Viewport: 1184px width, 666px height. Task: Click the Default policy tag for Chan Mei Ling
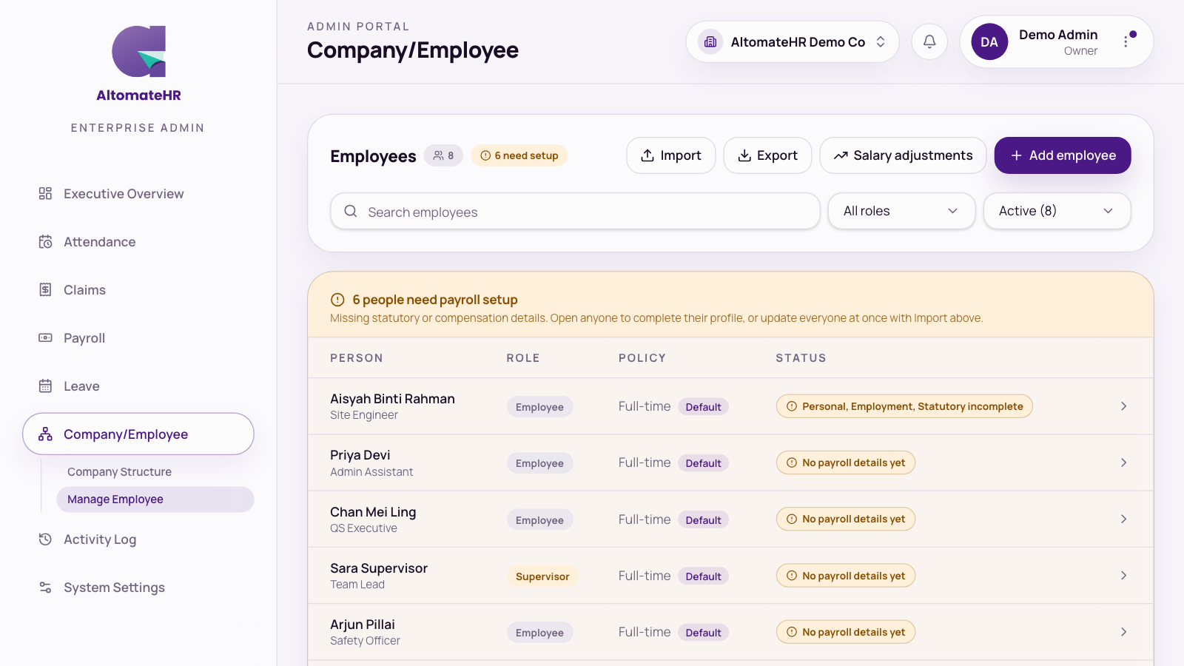[703, 520]
